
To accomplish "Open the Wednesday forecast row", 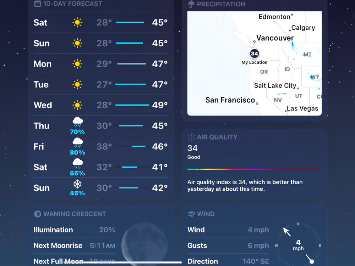I will (101, 105).
